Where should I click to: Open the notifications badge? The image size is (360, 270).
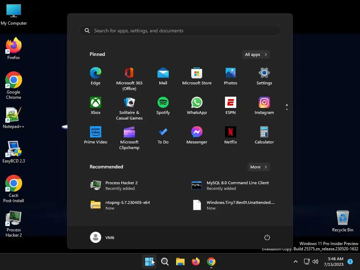coord(350,261)
